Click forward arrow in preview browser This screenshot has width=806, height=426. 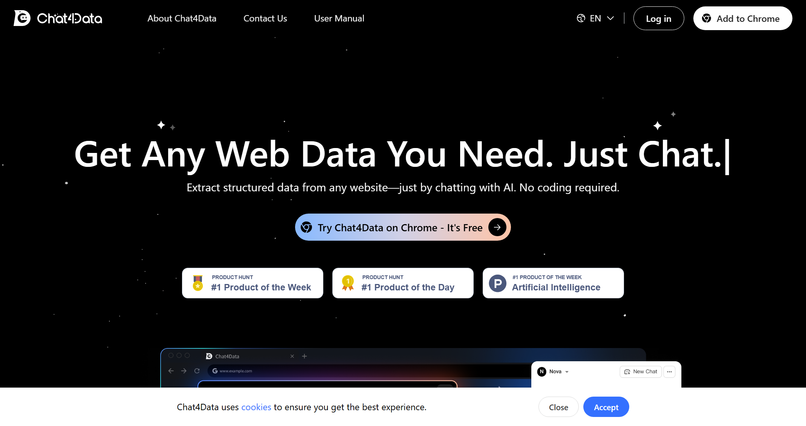click(184, 371)
